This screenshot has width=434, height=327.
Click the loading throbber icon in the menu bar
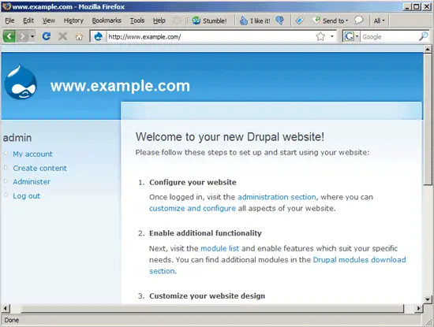pos(177,20)
